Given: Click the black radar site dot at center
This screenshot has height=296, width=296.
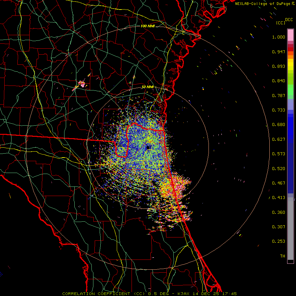Looking at the screenshot, I should click(x=148, y=147).
